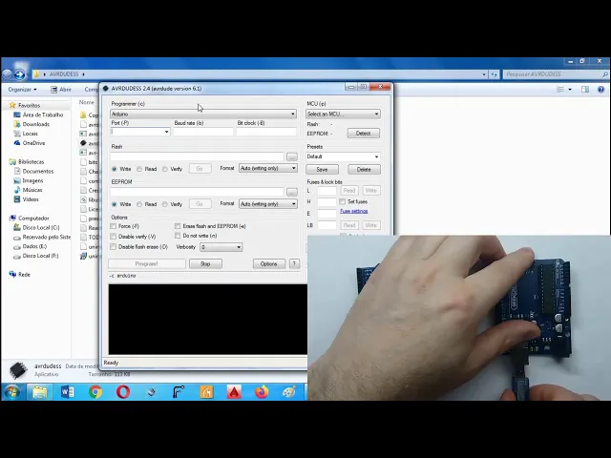This screenshot has height=458, width=611.
Task: Check Erase flash and EEPROM (-e)
Action: pyautogui.click(x=178, y=226)
